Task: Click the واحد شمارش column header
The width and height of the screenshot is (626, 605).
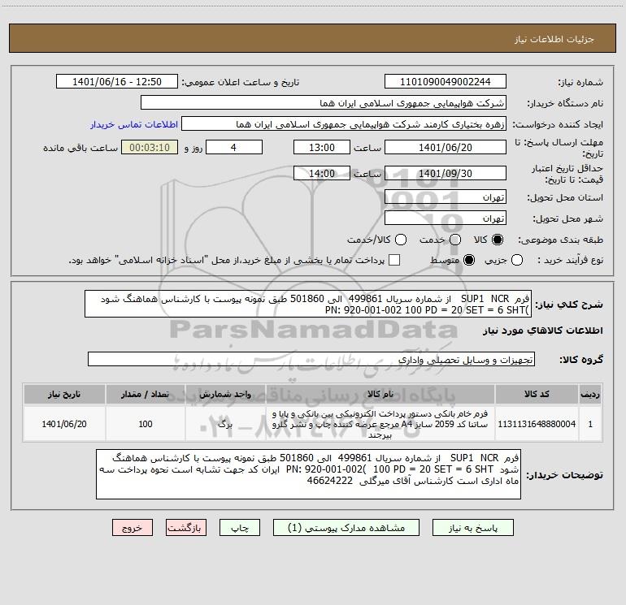Action: pyautogui.click(x=225, y=394)
